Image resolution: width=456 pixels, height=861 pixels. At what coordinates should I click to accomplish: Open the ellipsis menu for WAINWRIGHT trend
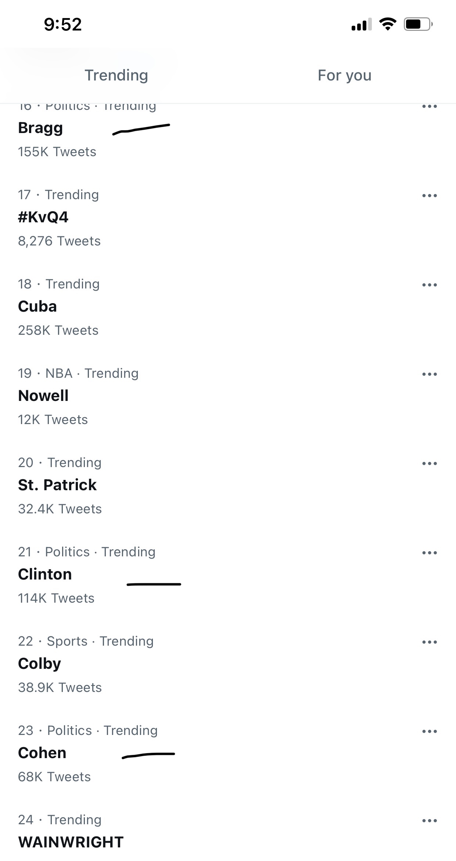430,821
